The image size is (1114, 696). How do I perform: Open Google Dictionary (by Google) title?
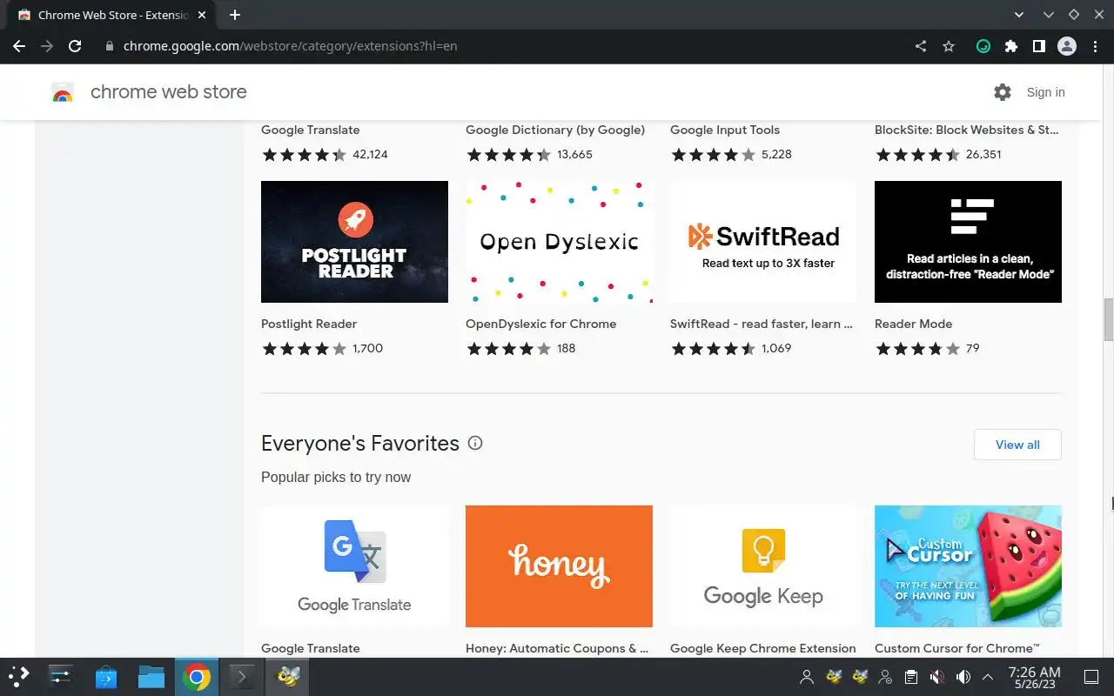(x=555, y=130)
